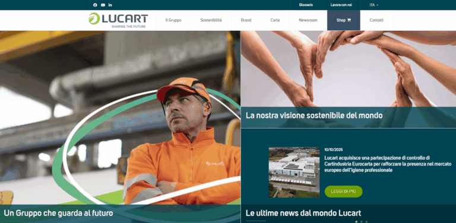Viewport: 456px width, 223px height.
Task: Open the Carta menu
Action: tap(275, 20)
